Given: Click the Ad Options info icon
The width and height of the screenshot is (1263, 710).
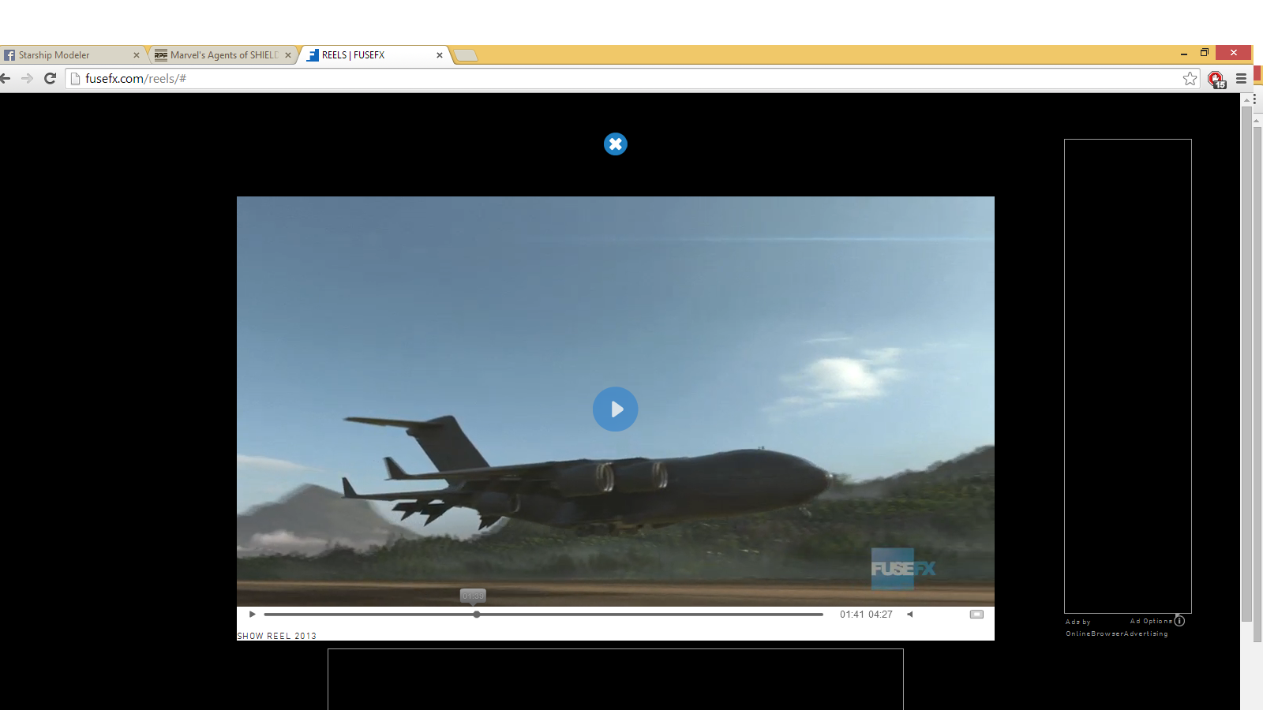Looking at the screenshot, I should coord(1179,621).
